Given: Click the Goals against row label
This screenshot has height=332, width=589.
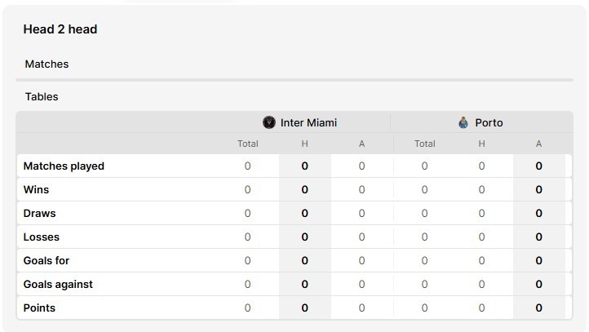Looking at the screenshot, I should 58,285.
